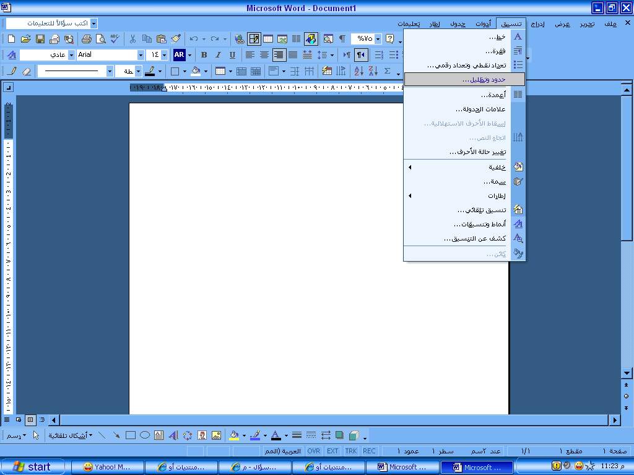Open Background (خلفية) submenu
634x475 pixels.
coord(464,167)
